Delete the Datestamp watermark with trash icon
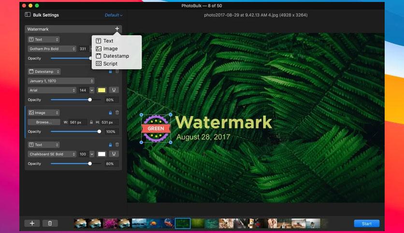The width and height of the screenshot is (404, 233). [x=117, y=72]
